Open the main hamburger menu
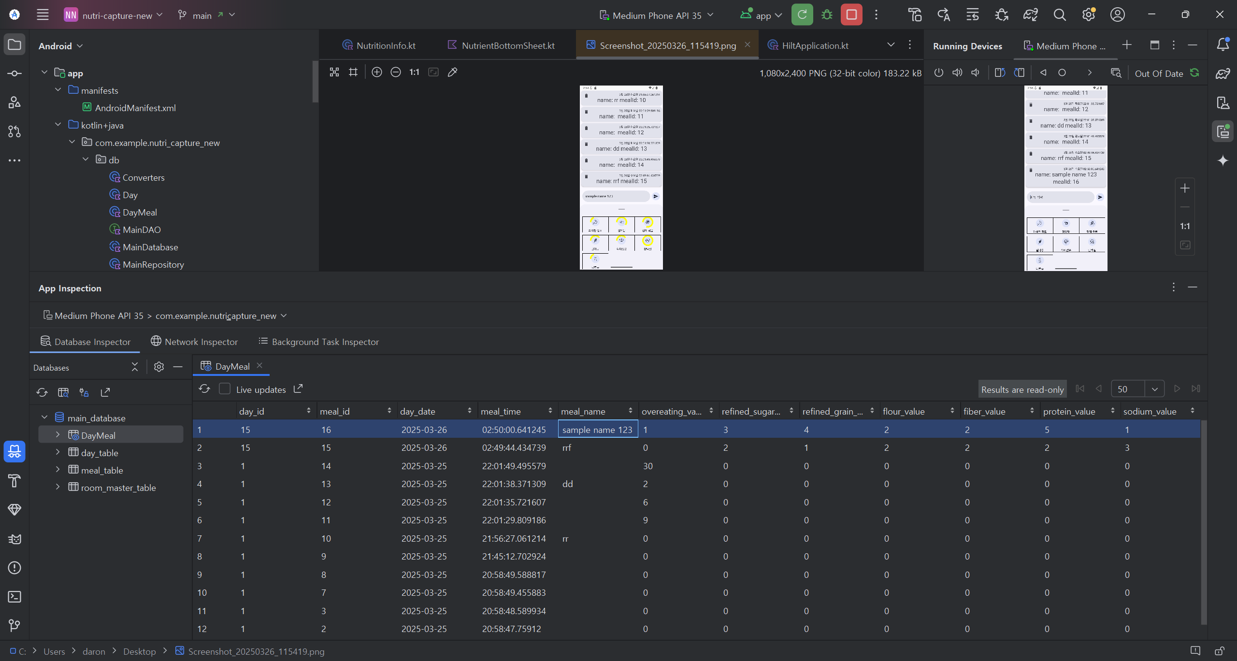 pos(43,14)
